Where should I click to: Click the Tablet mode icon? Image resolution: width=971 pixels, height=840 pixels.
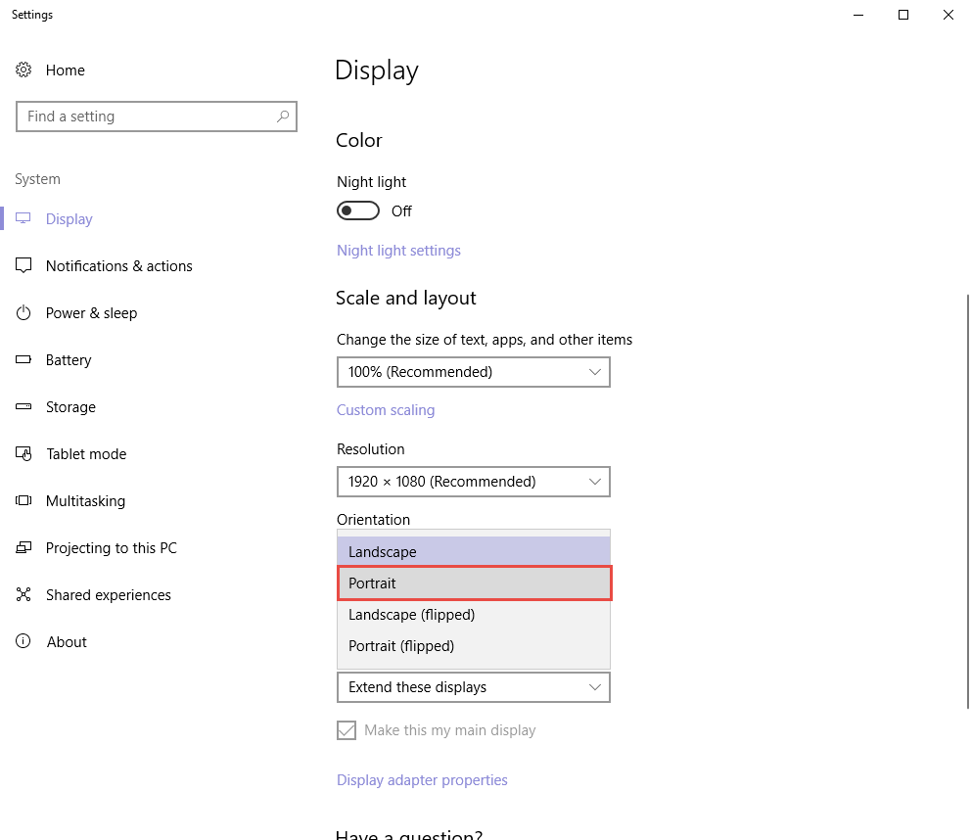click(x=23, y=453)
